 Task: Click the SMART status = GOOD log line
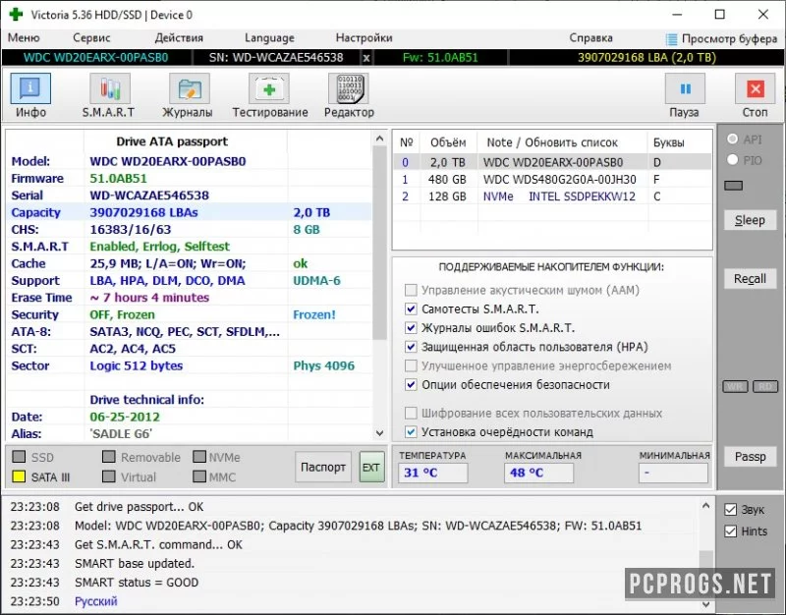coord(137,583)
